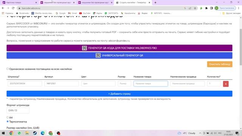Delete the row with red X button
This screenshot has width=242, height=136.
pyautogui.click(x=226, y=84)
